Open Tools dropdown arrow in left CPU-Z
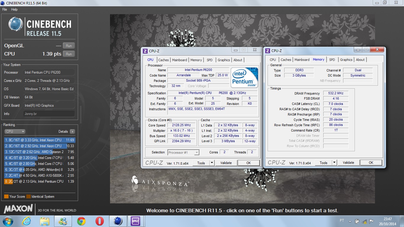The image size is (404, 227). point(212,163)
